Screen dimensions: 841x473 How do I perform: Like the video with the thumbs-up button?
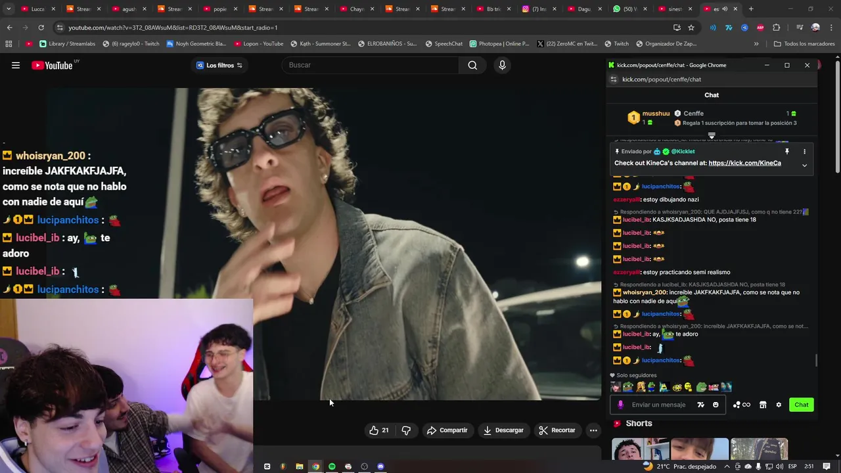tap(379, 430)
